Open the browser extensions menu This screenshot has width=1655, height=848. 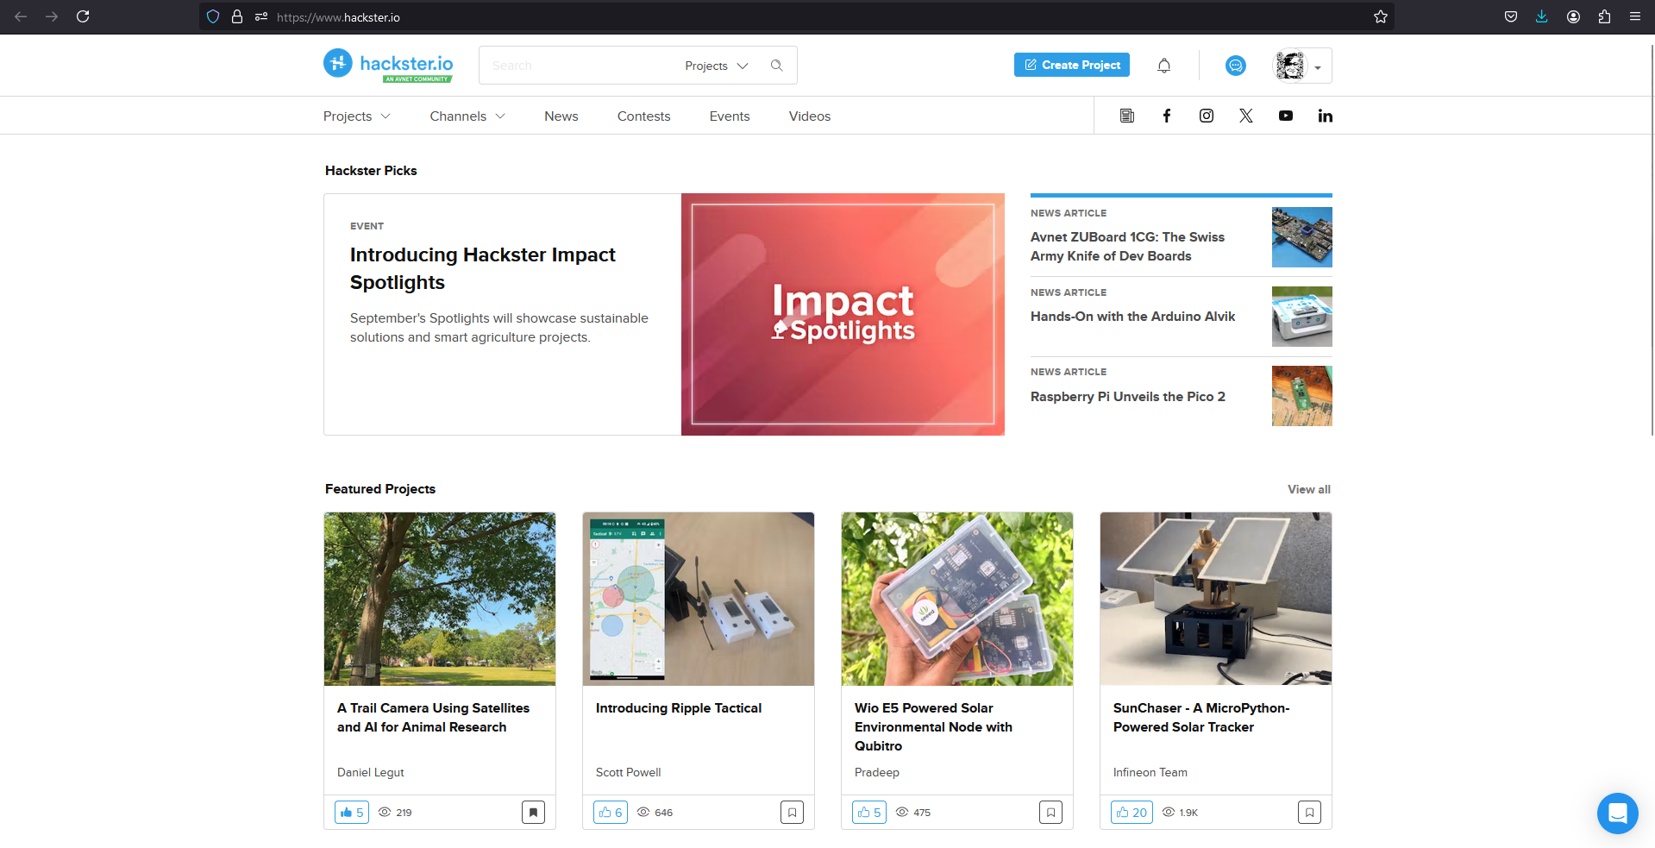click(x=1604, y=16)
